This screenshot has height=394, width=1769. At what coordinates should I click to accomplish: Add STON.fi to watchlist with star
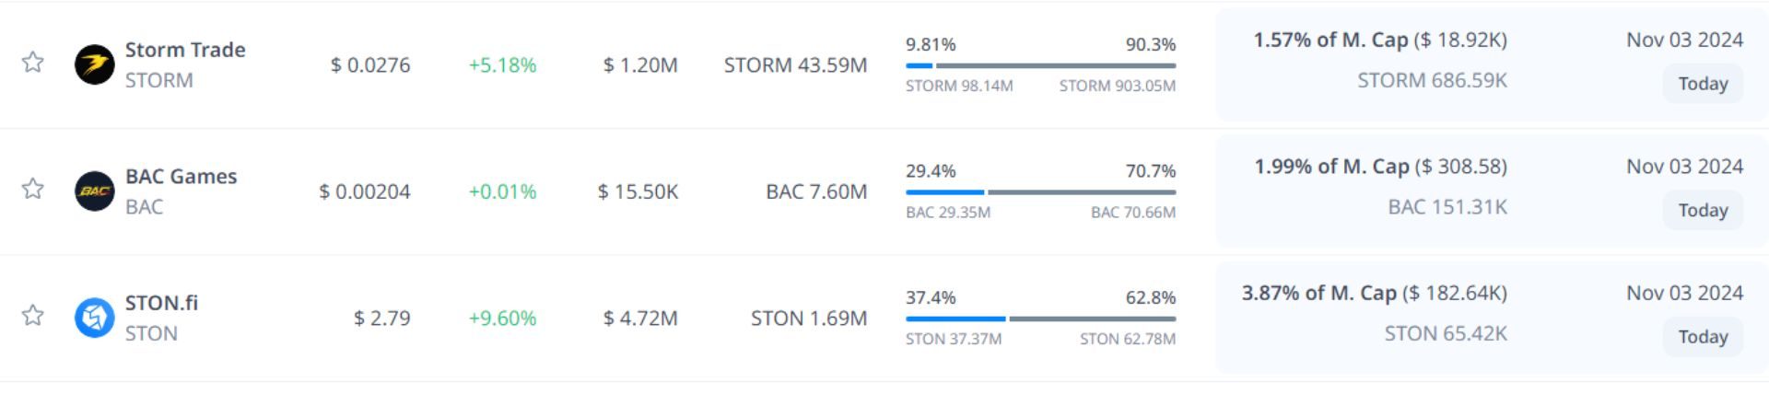(x=33, y=316)
